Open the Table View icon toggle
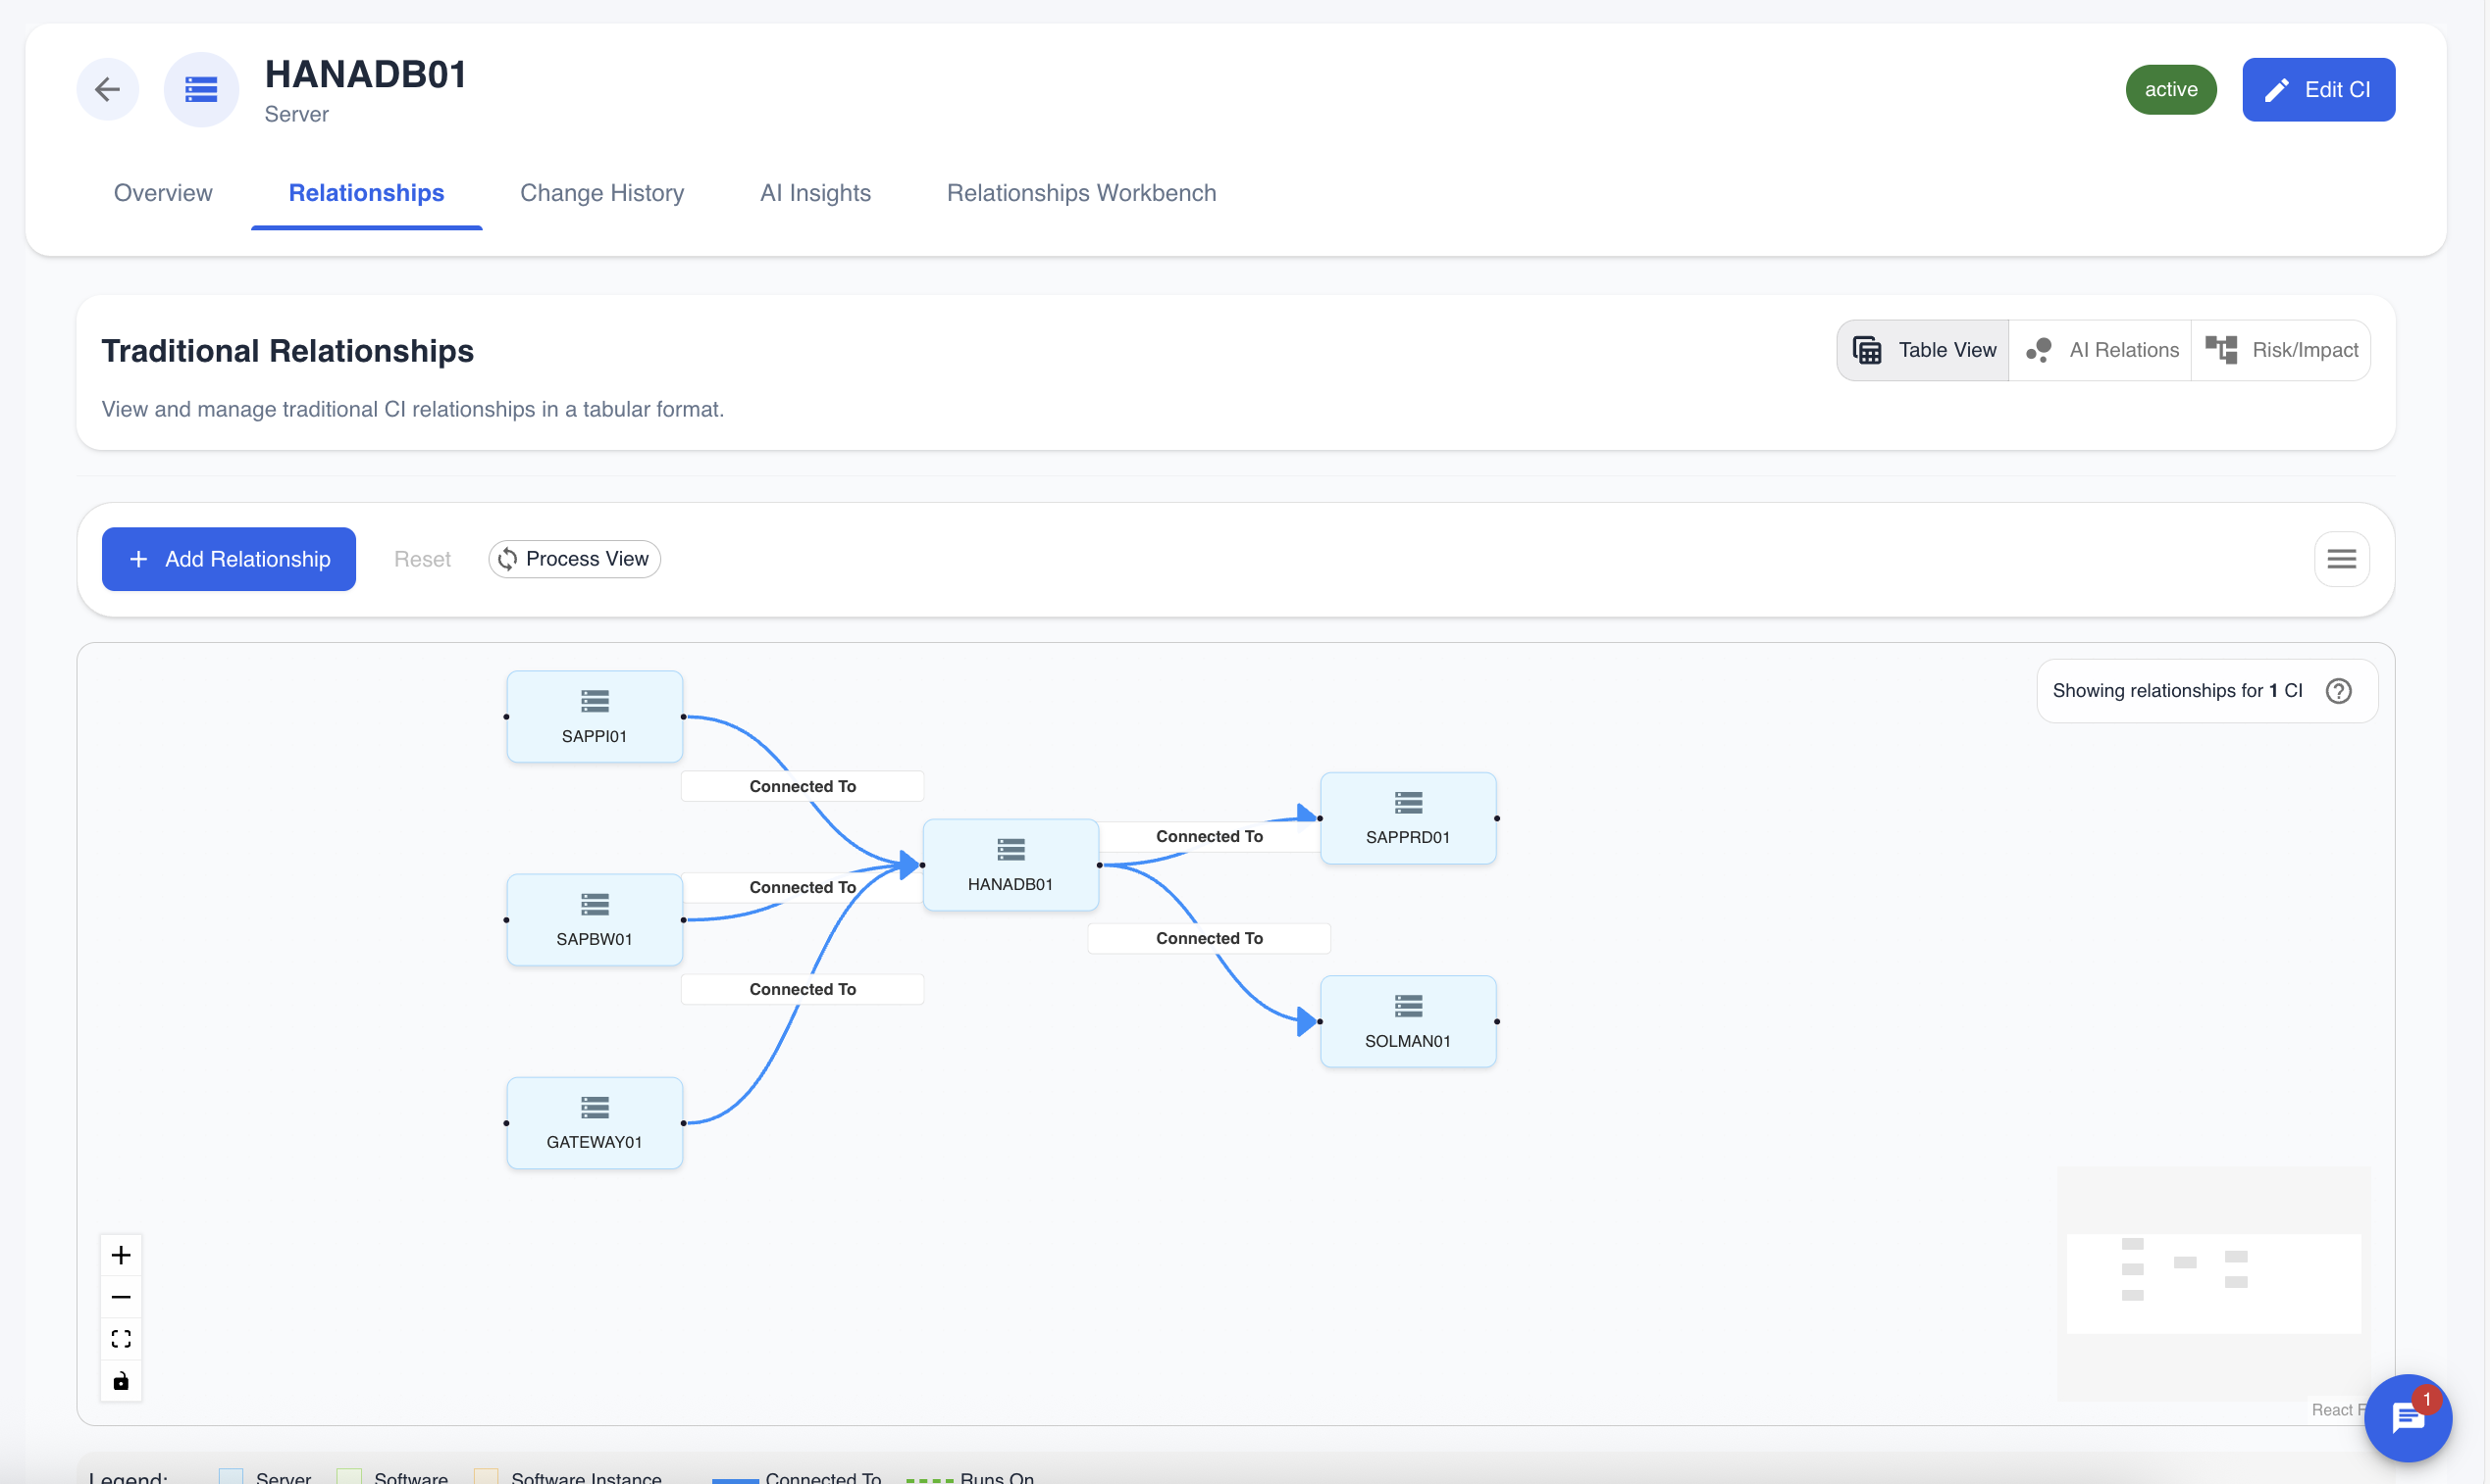Image resolution: width=2490 pixels, height=1484 pixels. coord(1922,349)
